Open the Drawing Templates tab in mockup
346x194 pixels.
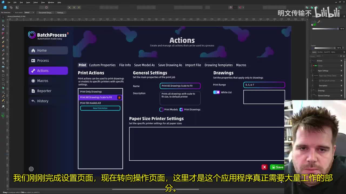pos(218,65)
